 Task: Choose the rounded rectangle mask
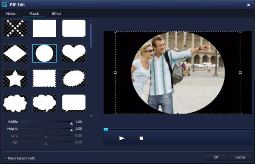[74, 28]
